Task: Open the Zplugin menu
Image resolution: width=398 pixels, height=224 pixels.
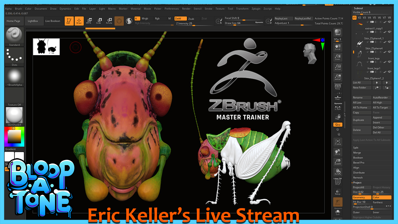Action: (x=256, y=9)
